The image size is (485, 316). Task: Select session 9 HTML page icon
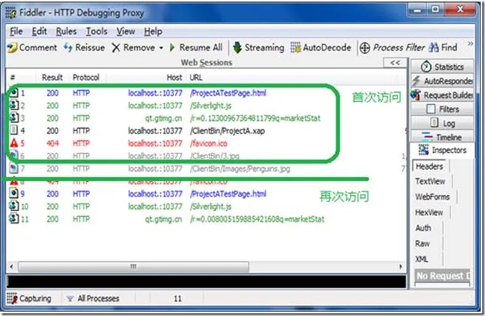tap(14, 193)
